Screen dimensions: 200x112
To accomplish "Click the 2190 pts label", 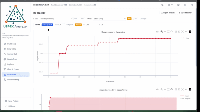I will click(143, 19).
